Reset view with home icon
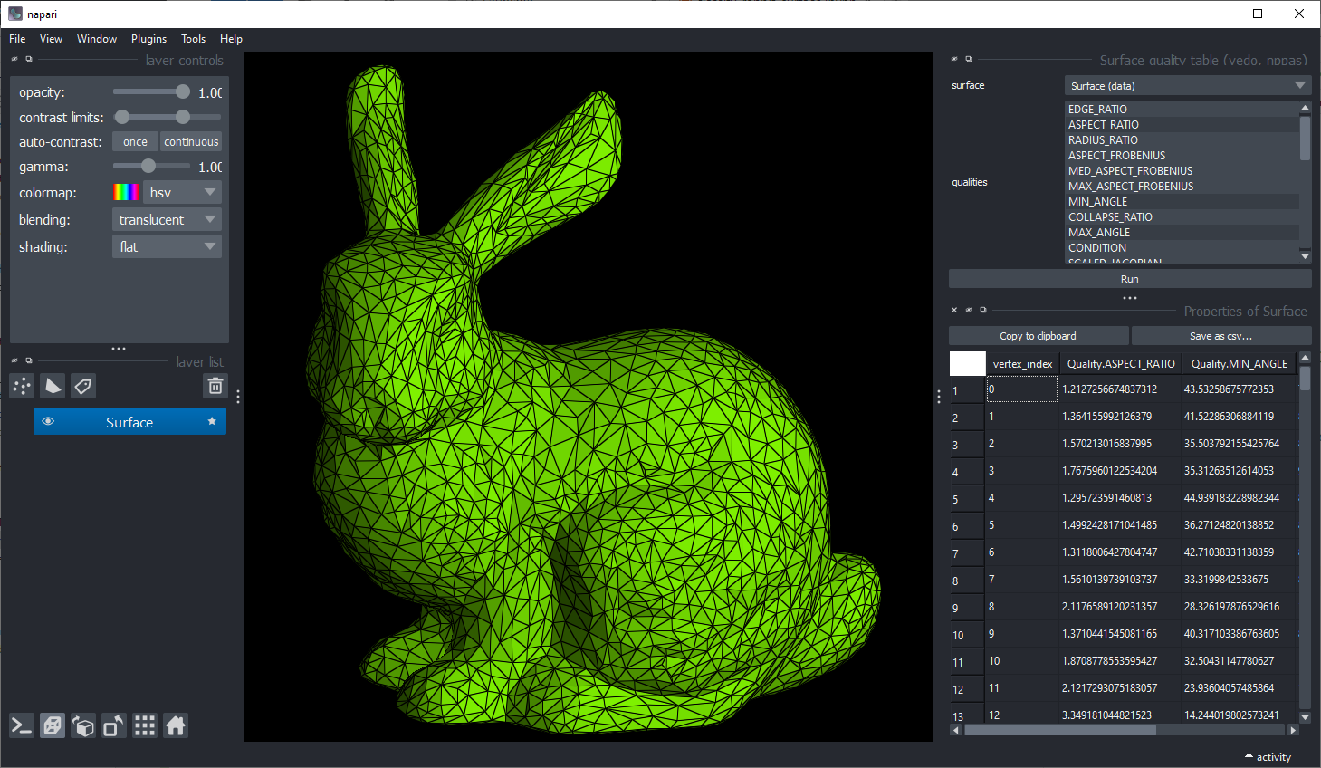Viewport: 1321px width, 768px height. [x=176, y=726]
